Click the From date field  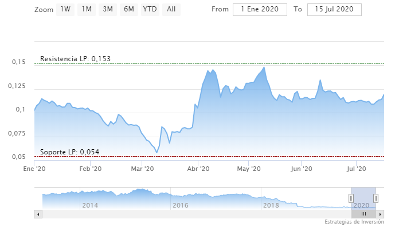point(260,9)
